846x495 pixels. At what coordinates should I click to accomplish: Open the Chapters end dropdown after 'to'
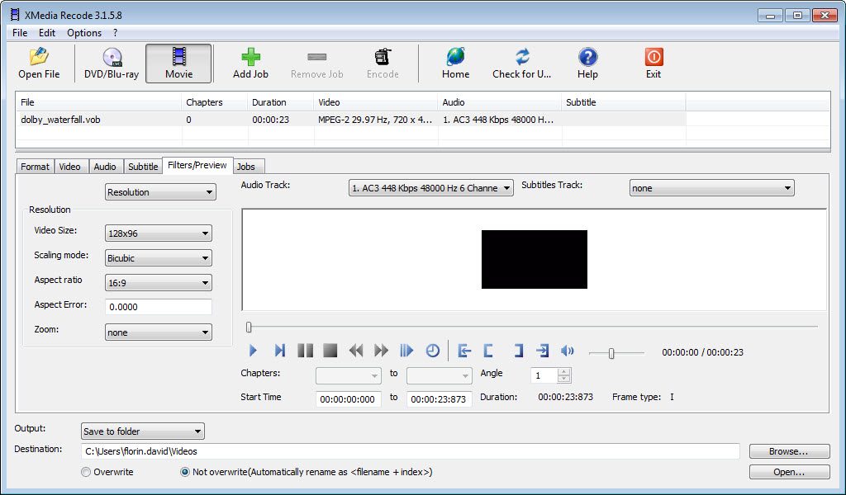click(440, 375)
